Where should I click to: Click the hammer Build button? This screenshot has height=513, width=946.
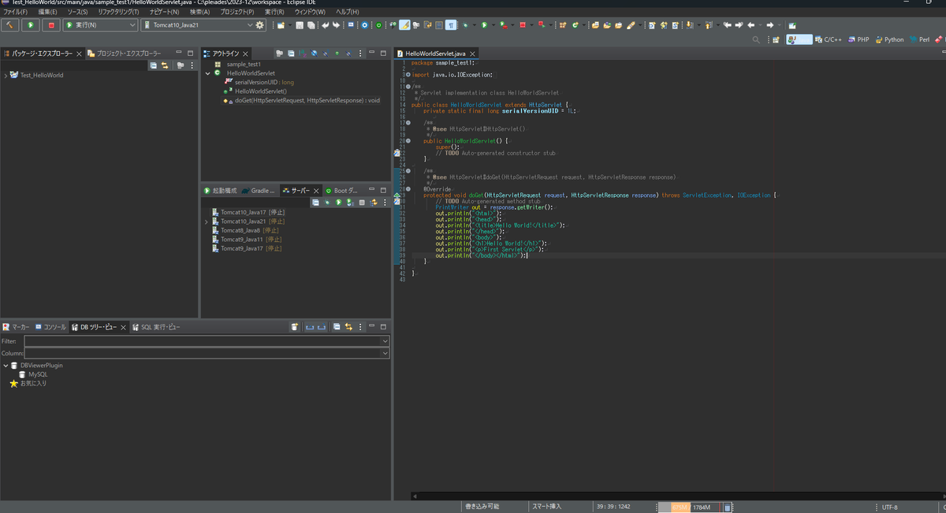tap(10, 25)
